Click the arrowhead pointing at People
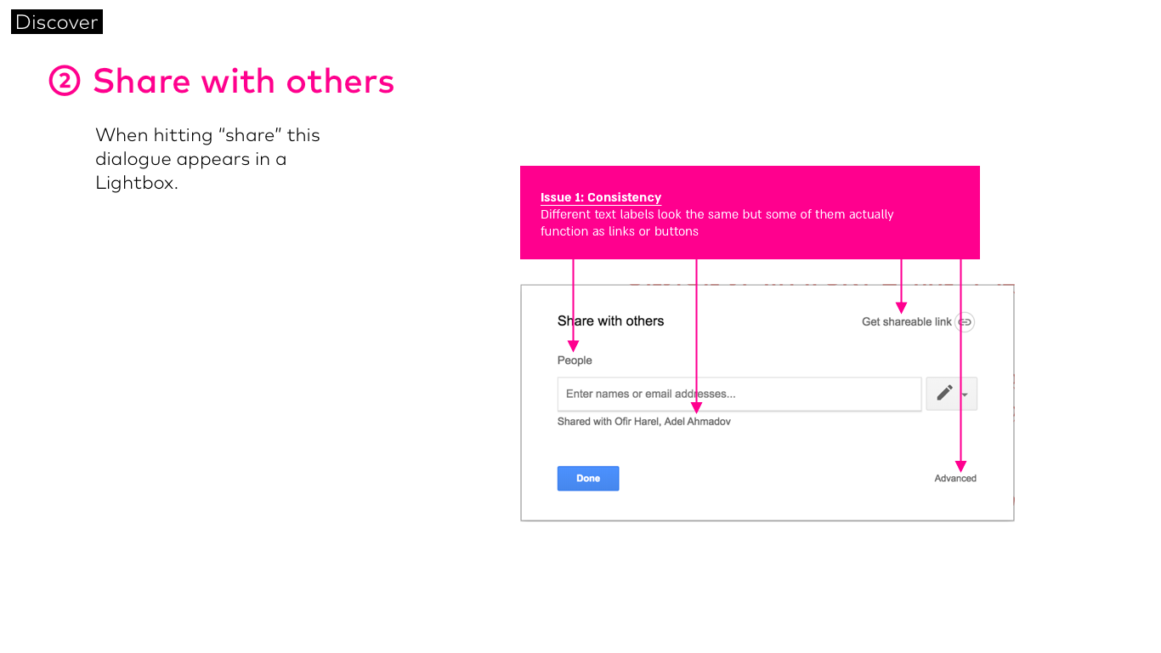This screenshot has width=1161, height=653. click(573, 345)
